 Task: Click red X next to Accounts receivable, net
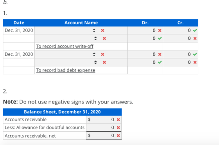pyautogui.click(x=118, y=136)
